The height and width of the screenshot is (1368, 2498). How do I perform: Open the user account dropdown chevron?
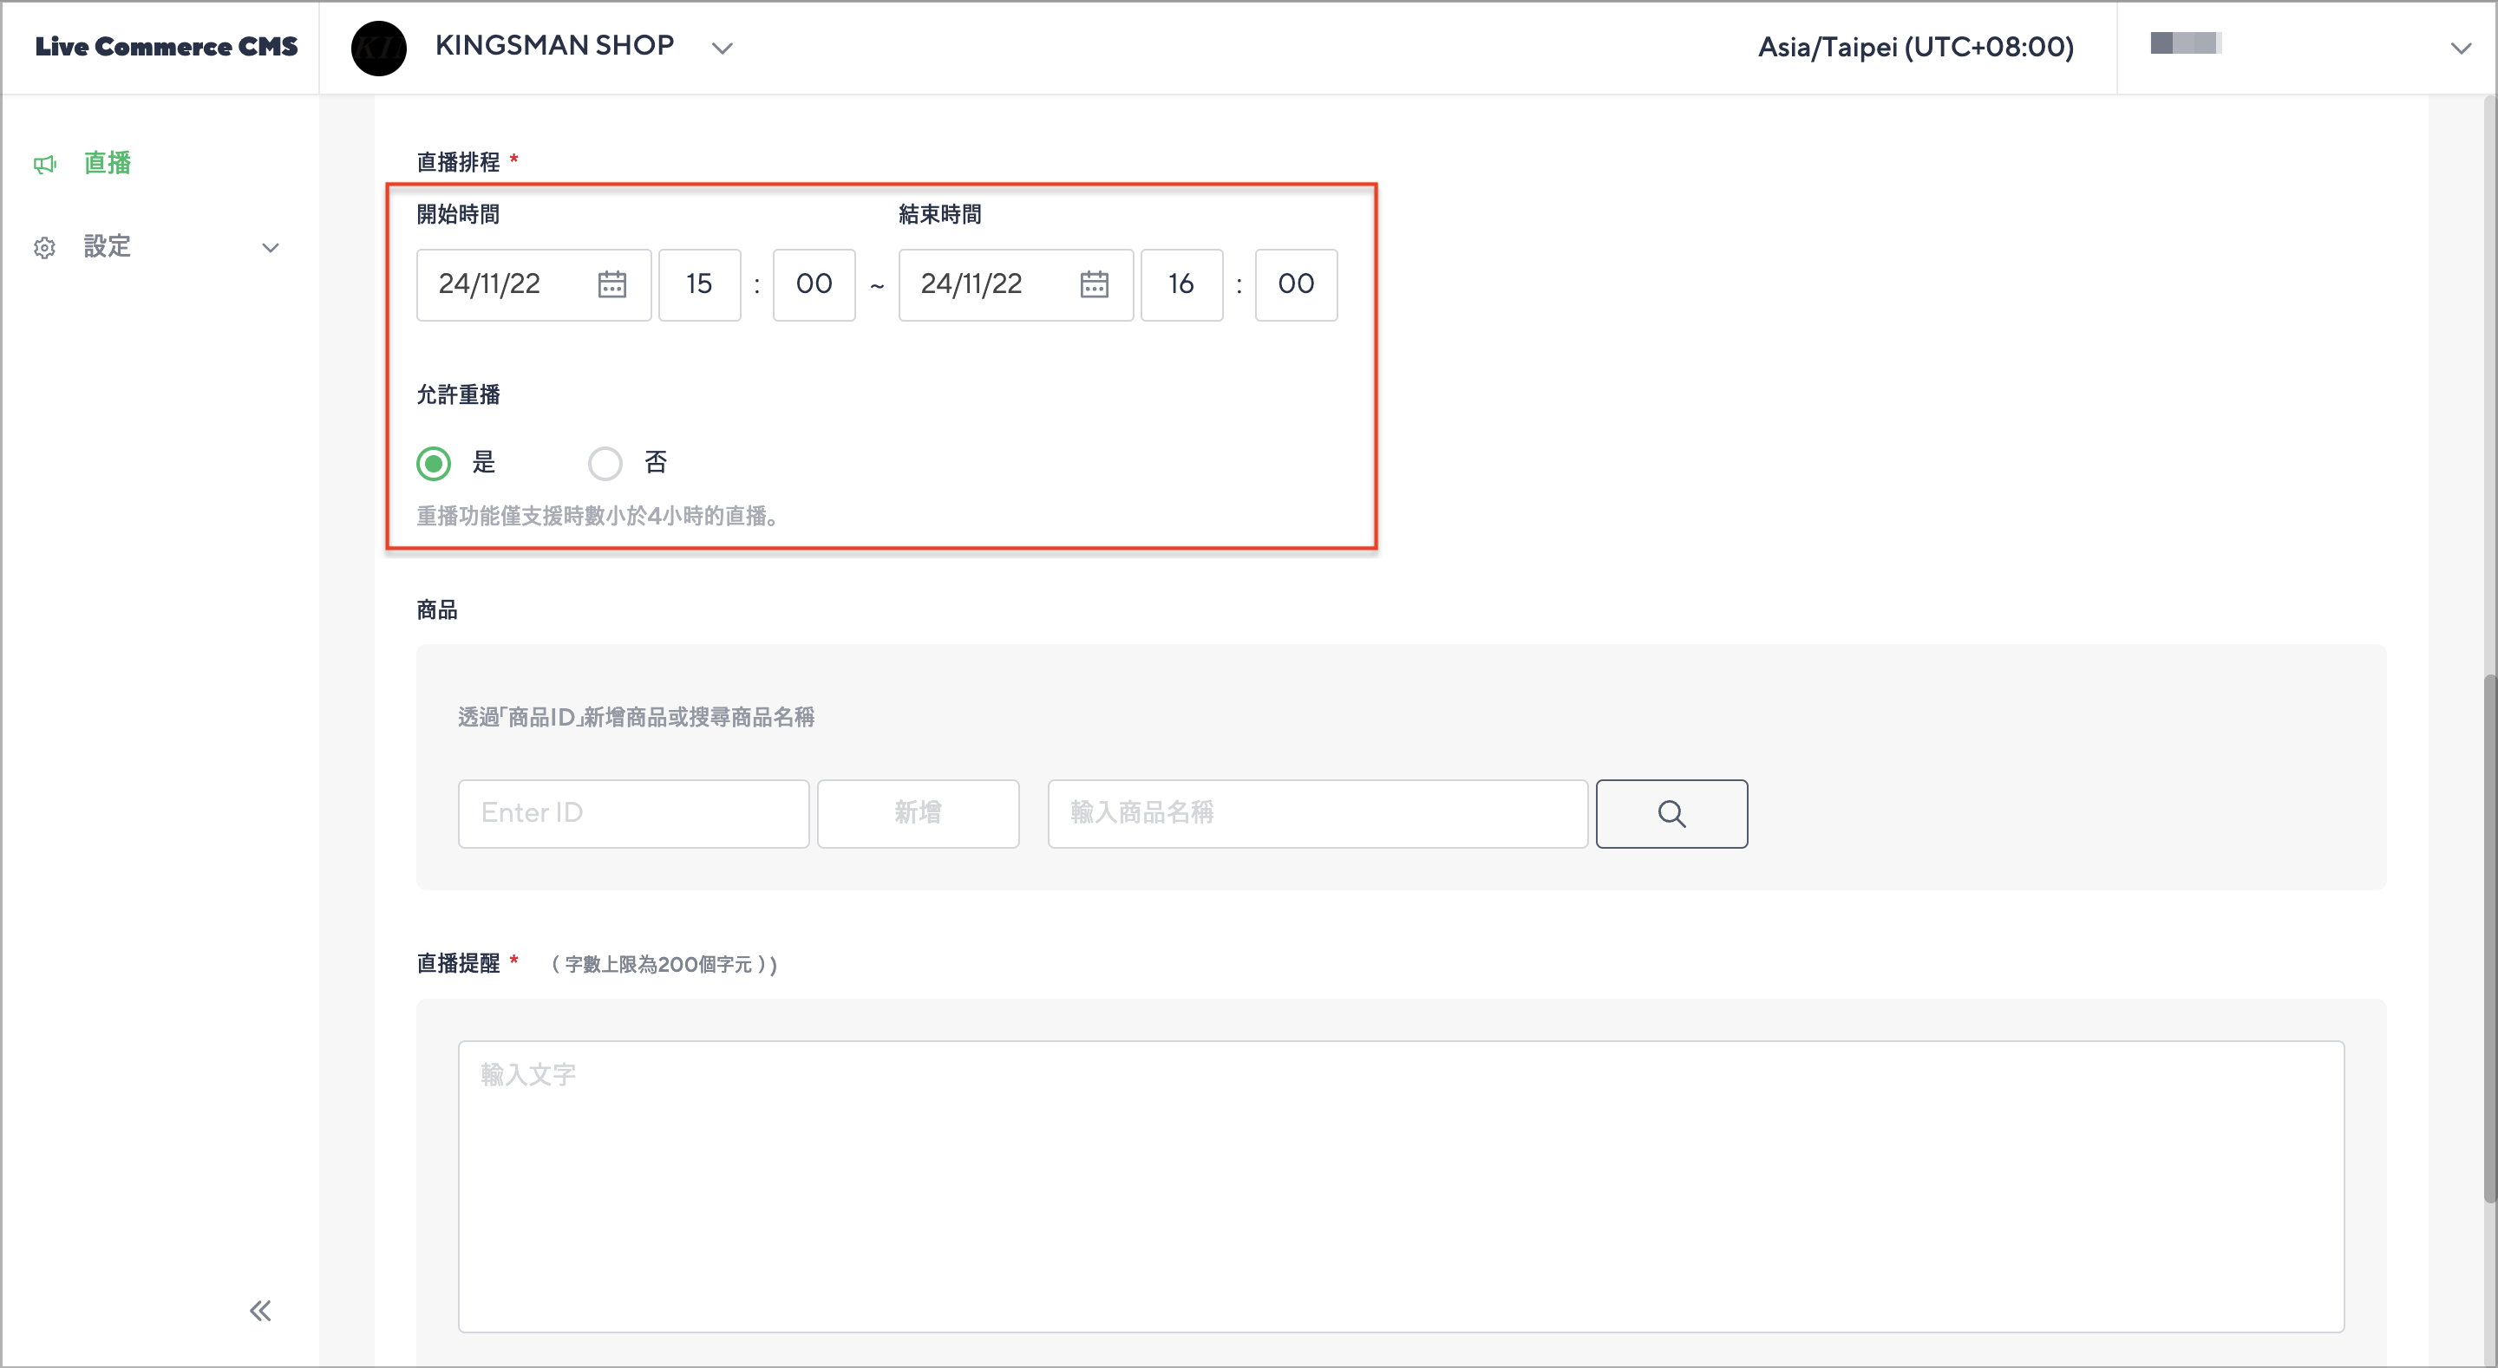pos(2462,48)
